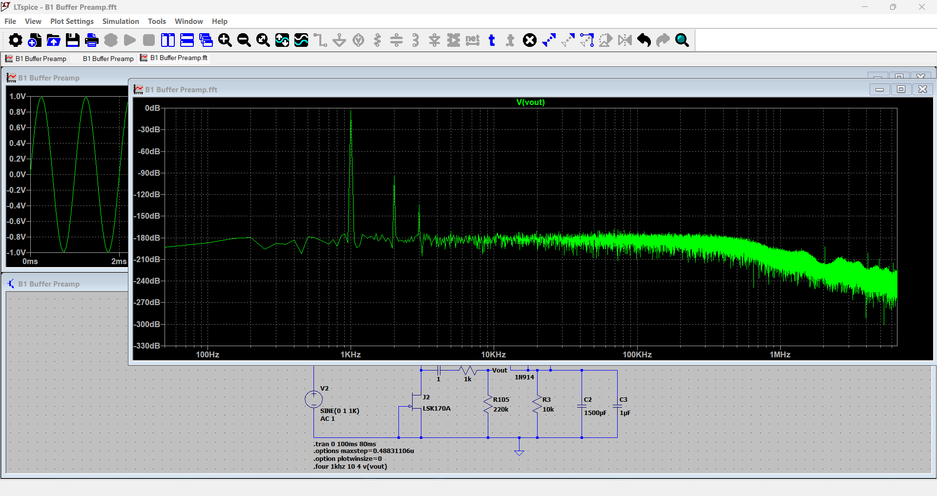
Task: Select the Place component tool
Action: click(x=454, y=40)
